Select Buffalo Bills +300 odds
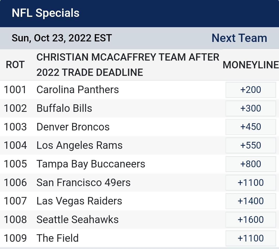The width and height of the screenshot is (279, 249). 251,108
